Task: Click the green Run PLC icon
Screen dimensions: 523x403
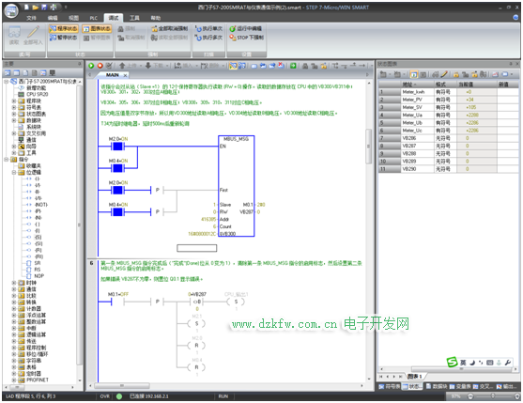Action: click(x=91, y=66)
